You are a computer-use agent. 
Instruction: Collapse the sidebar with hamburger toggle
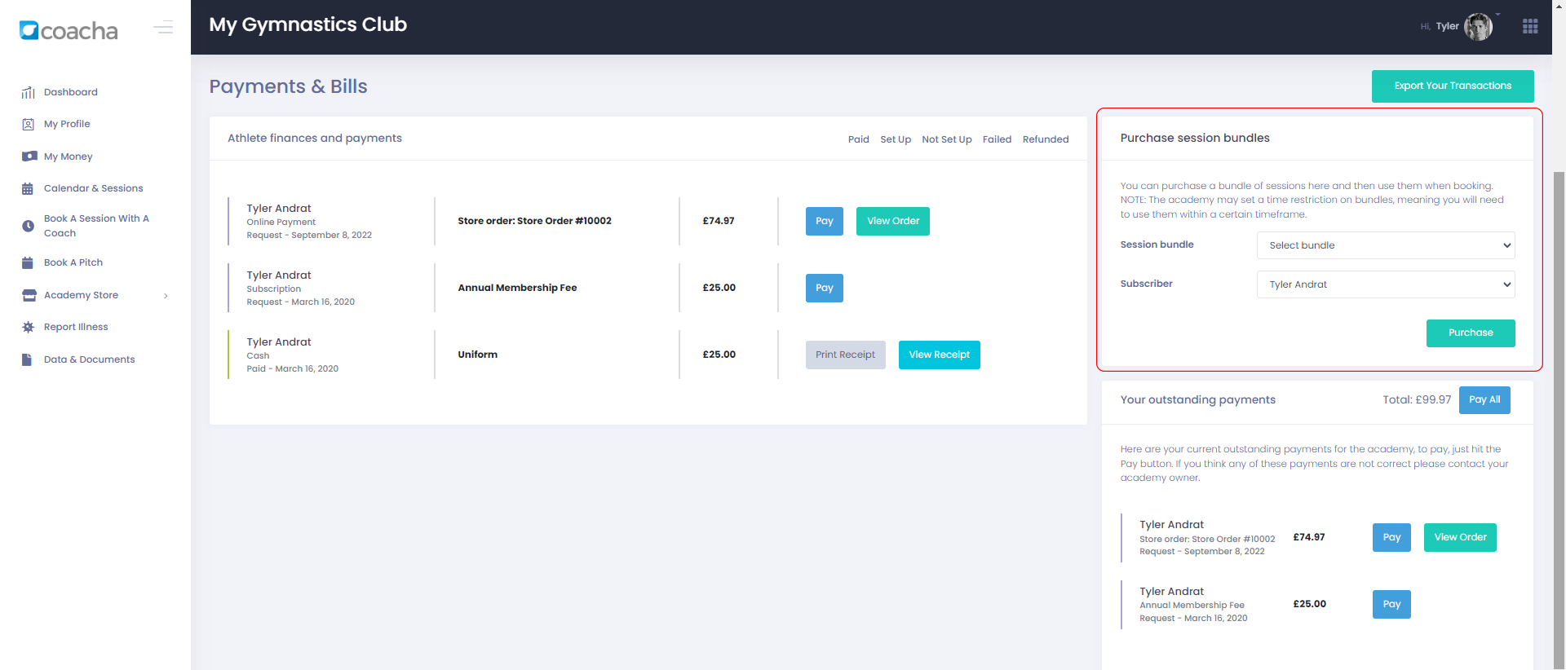point(163,28)
